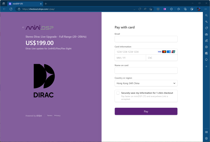Click the miniDSP logo
The image size is (210, 142).
[40, 28]
